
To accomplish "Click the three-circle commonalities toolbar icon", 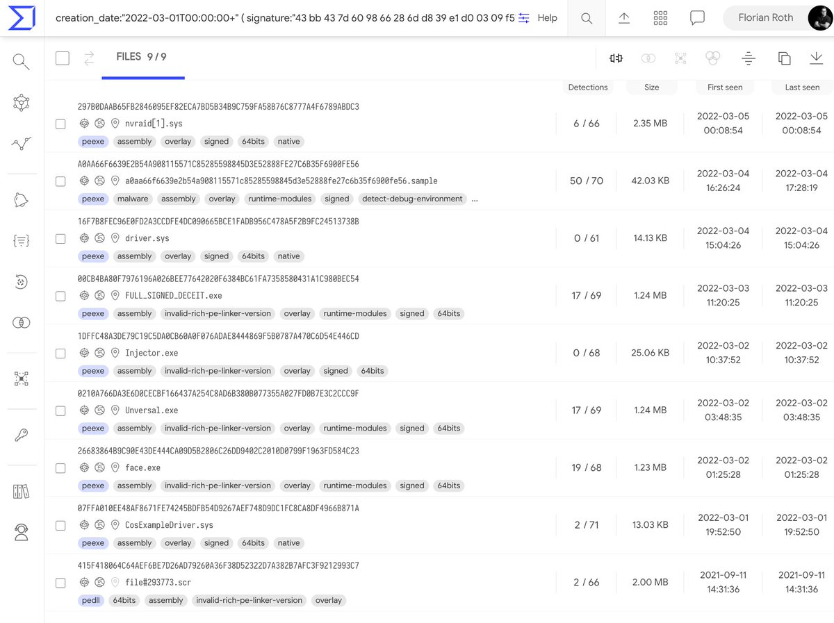I will click(712, 58).
